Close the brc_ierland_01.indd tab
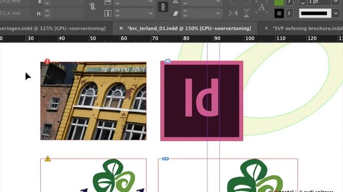Image resolution: width=343 pixels, height=192 pixels. point(121,28)
